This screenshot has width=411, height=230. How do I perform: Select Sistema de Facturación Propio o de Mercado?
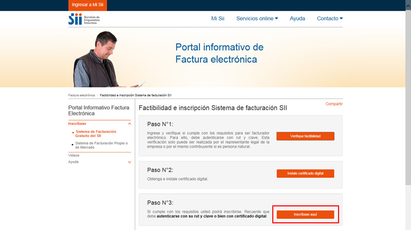coord(101,145)
